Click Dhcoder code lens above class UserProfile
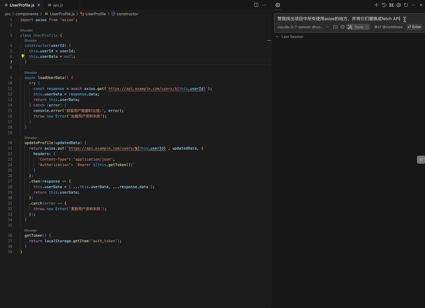 pyautogui.click(x=26, y=30)
